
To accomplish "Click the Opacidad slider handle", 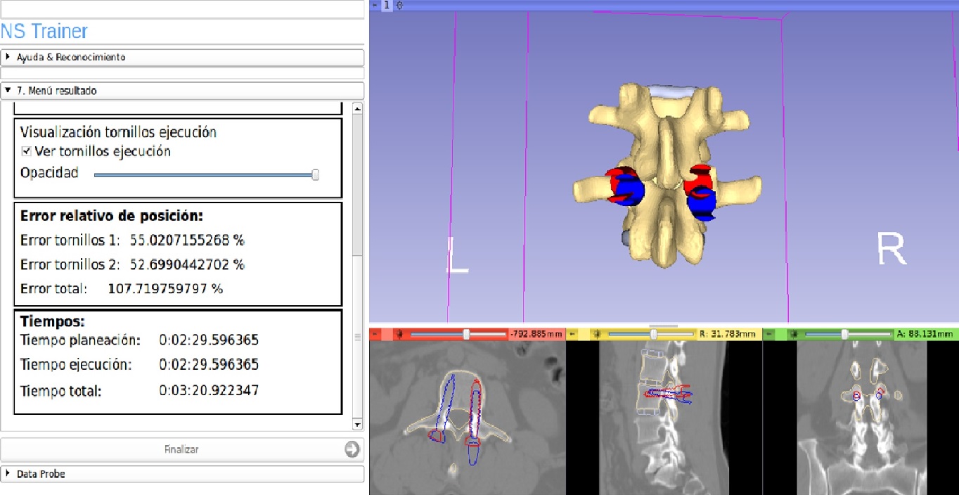I will 315,174.
